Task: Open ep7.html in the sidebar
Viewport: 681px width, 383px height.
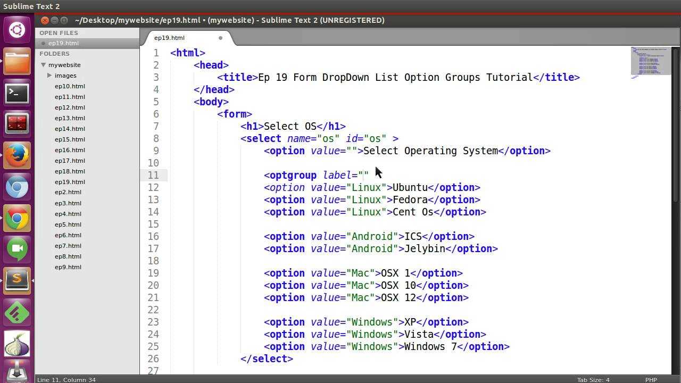Action: point(68,246)
